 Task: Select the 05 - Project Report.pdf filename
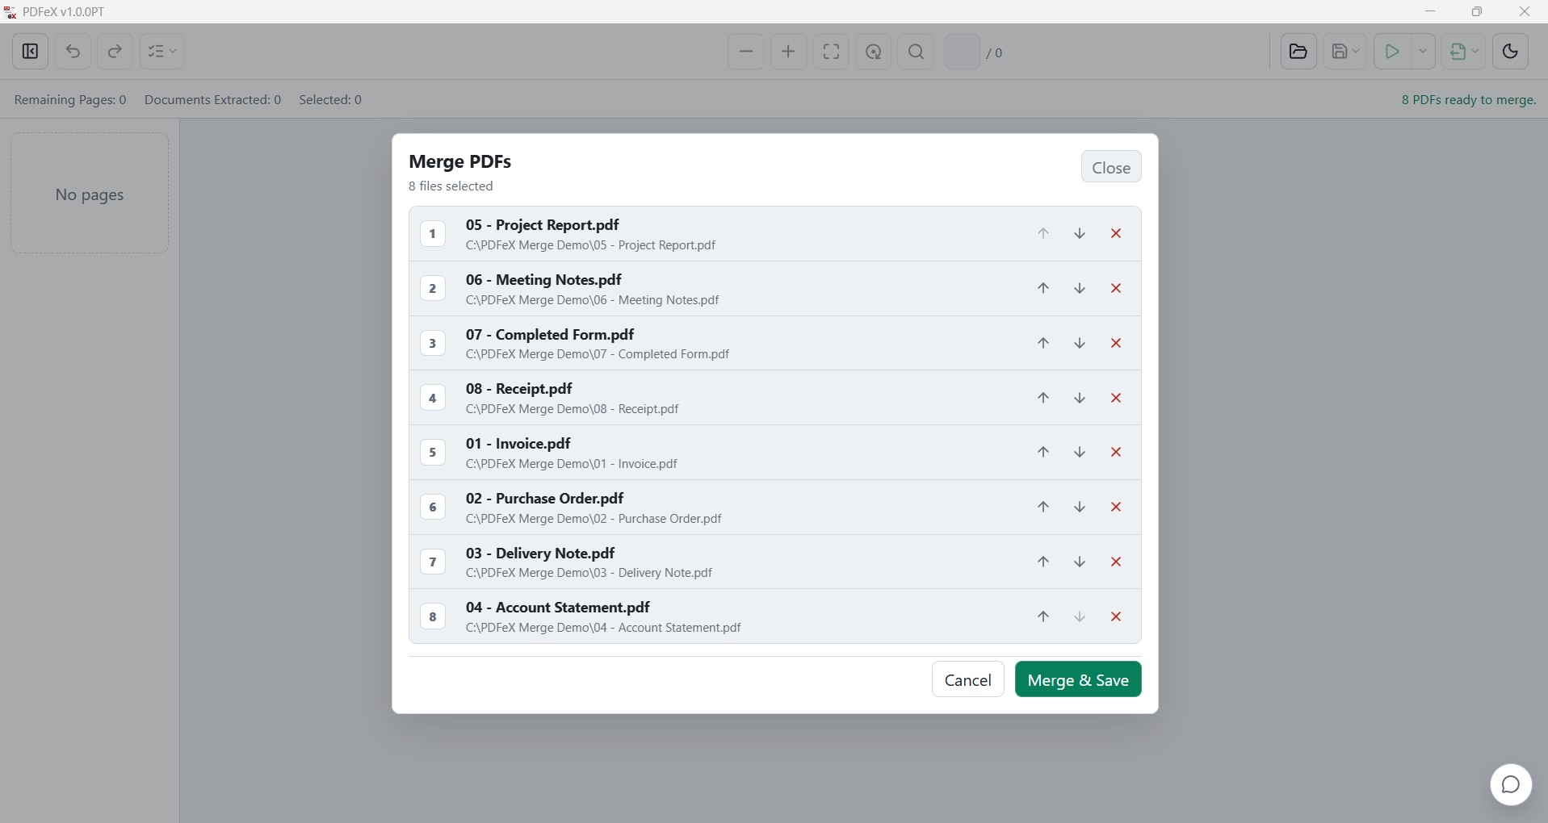(543, 224)
